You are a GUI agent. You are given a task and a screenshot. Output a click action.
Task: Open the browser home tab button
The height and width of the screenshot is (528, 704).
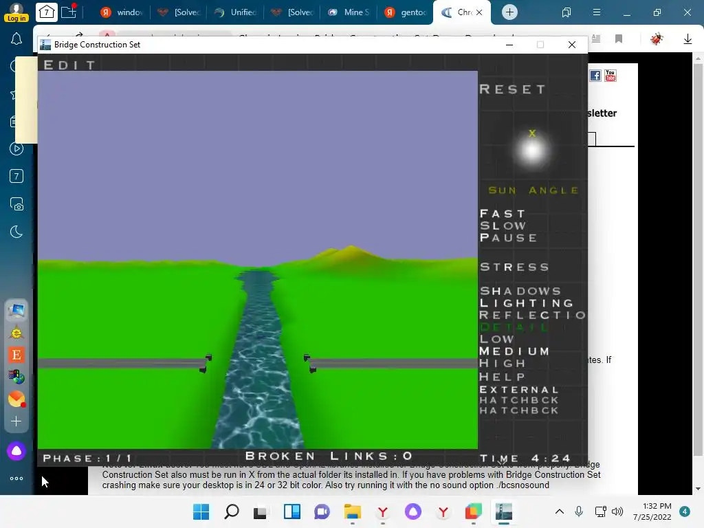47,12
